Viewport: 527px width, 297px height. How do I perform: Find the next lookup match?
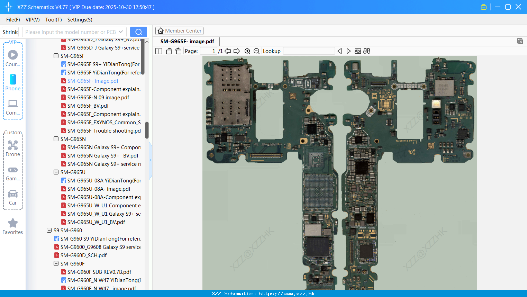coord(348,51)
